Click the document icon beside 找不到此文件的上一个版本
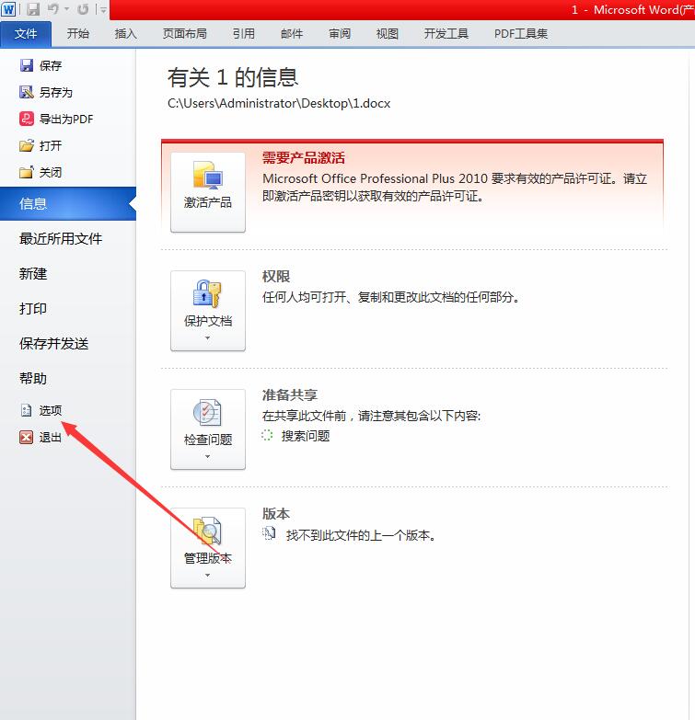Viewport: 695px width, 720px height. [269, 533]
